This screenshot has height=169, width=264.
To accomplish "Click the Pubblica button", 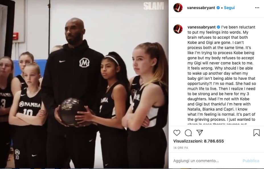I will [251, 161].
